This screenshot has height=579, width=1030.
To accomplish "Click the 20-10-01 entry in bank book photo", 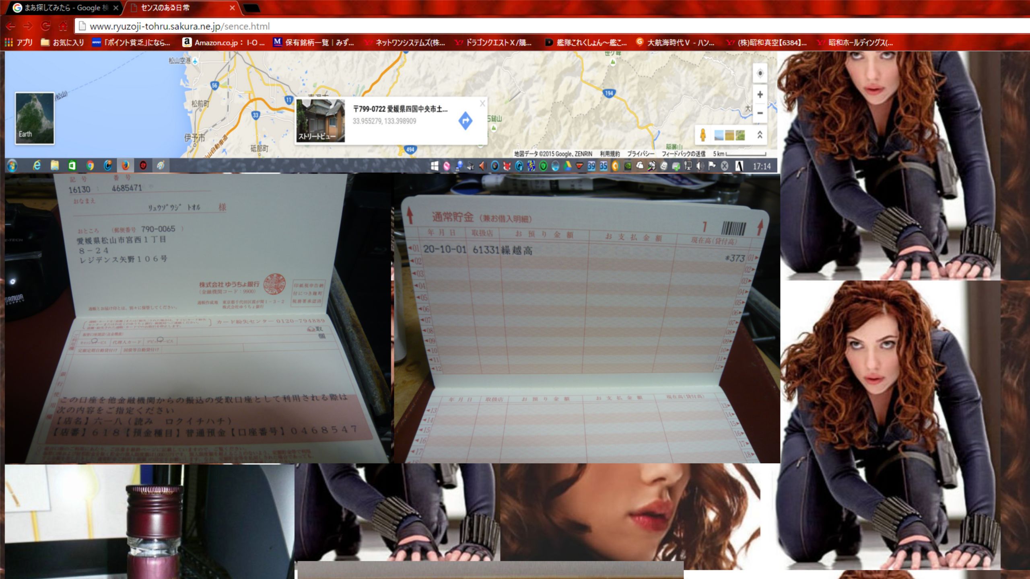I will point(445,250).
